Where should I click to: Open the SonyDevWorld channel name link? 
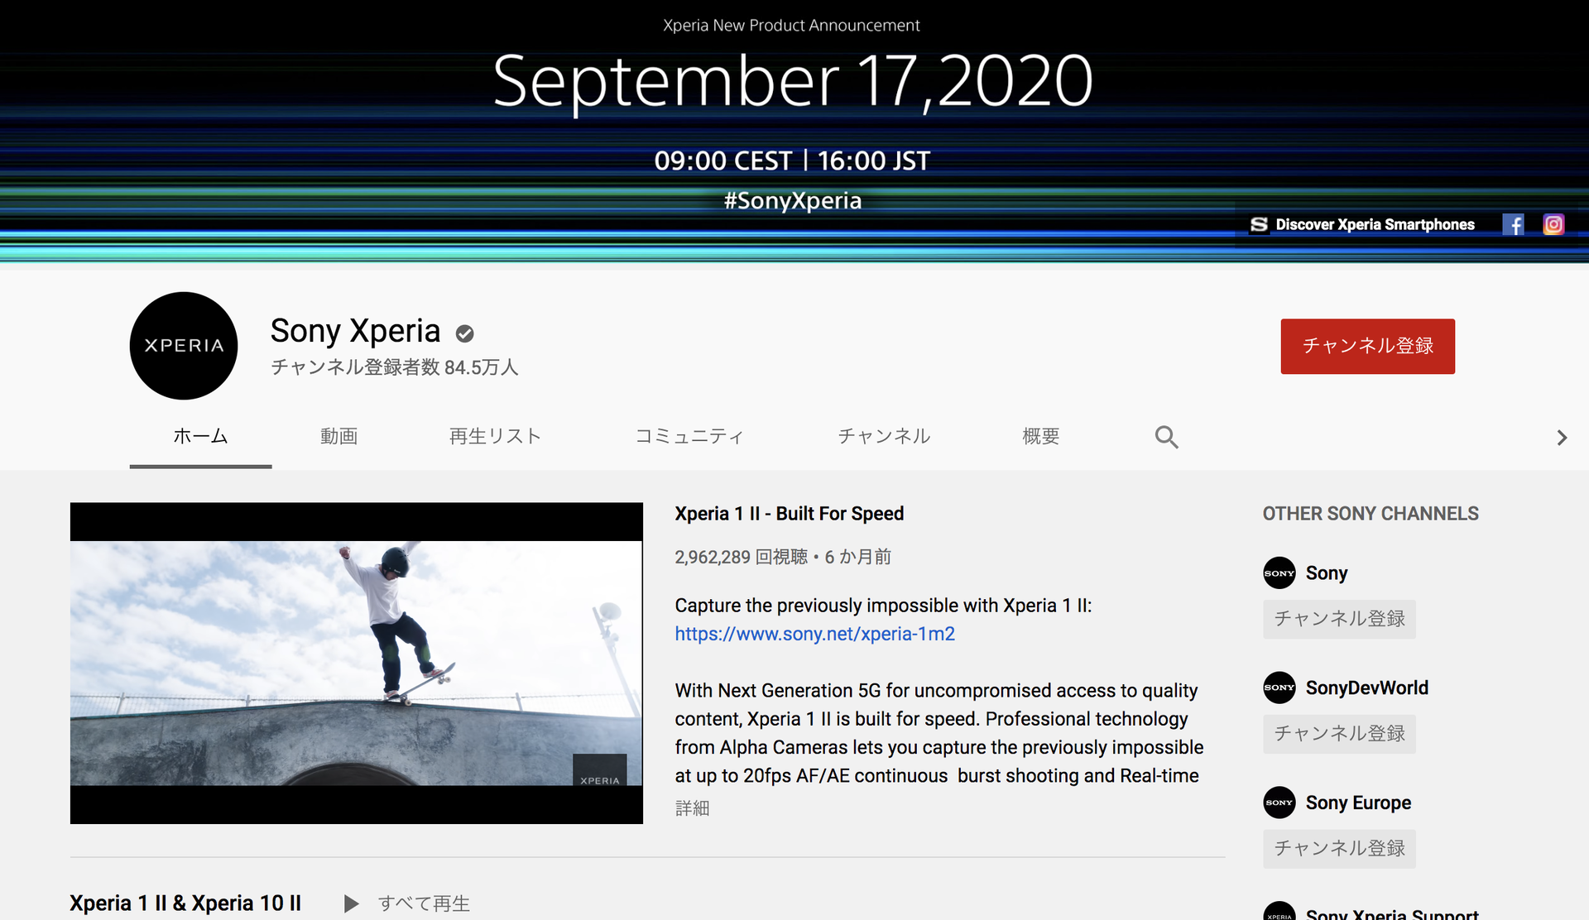tap(1366, 688)
